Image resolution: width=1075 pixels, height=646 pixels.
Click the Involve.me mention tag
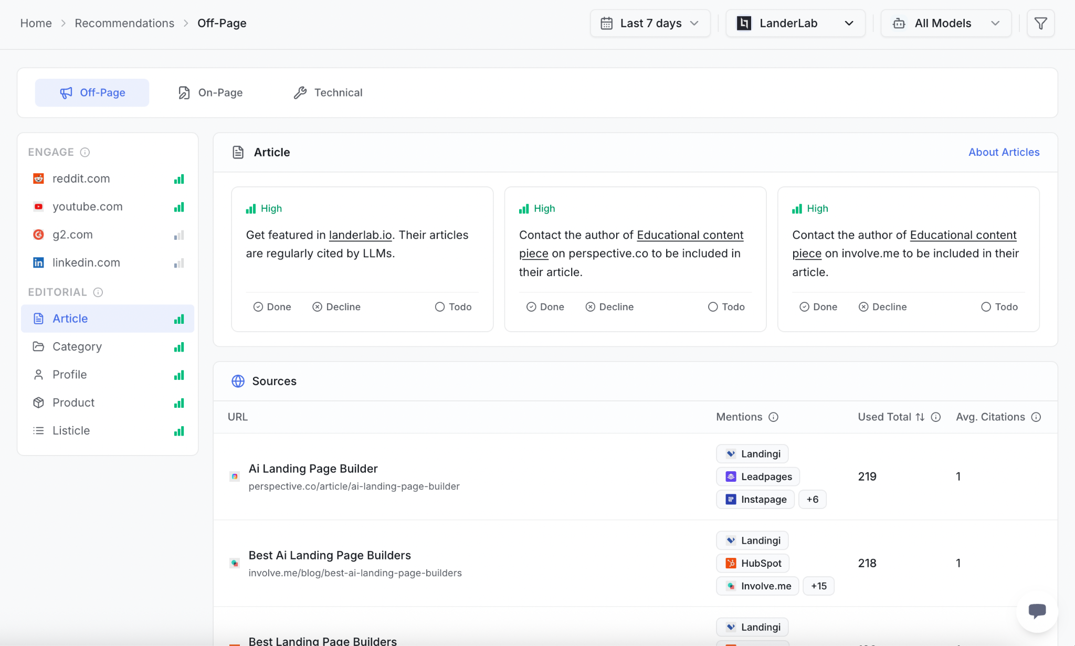(x=757, y=586)
